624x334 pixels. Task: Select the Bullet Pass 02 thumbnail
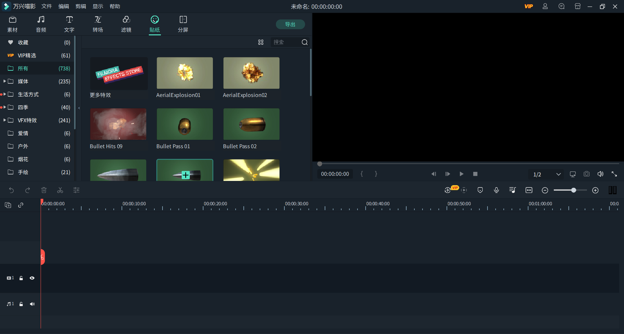(x=251, y=124)
